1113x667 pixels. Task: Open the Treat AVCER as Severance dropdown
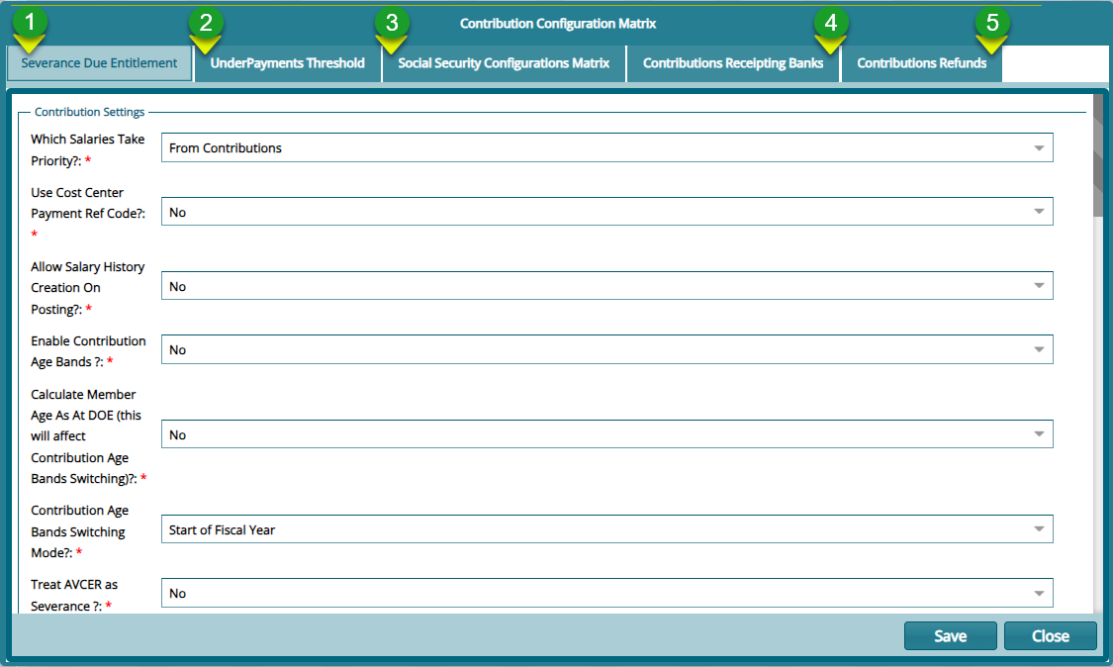pos(1039,592)
